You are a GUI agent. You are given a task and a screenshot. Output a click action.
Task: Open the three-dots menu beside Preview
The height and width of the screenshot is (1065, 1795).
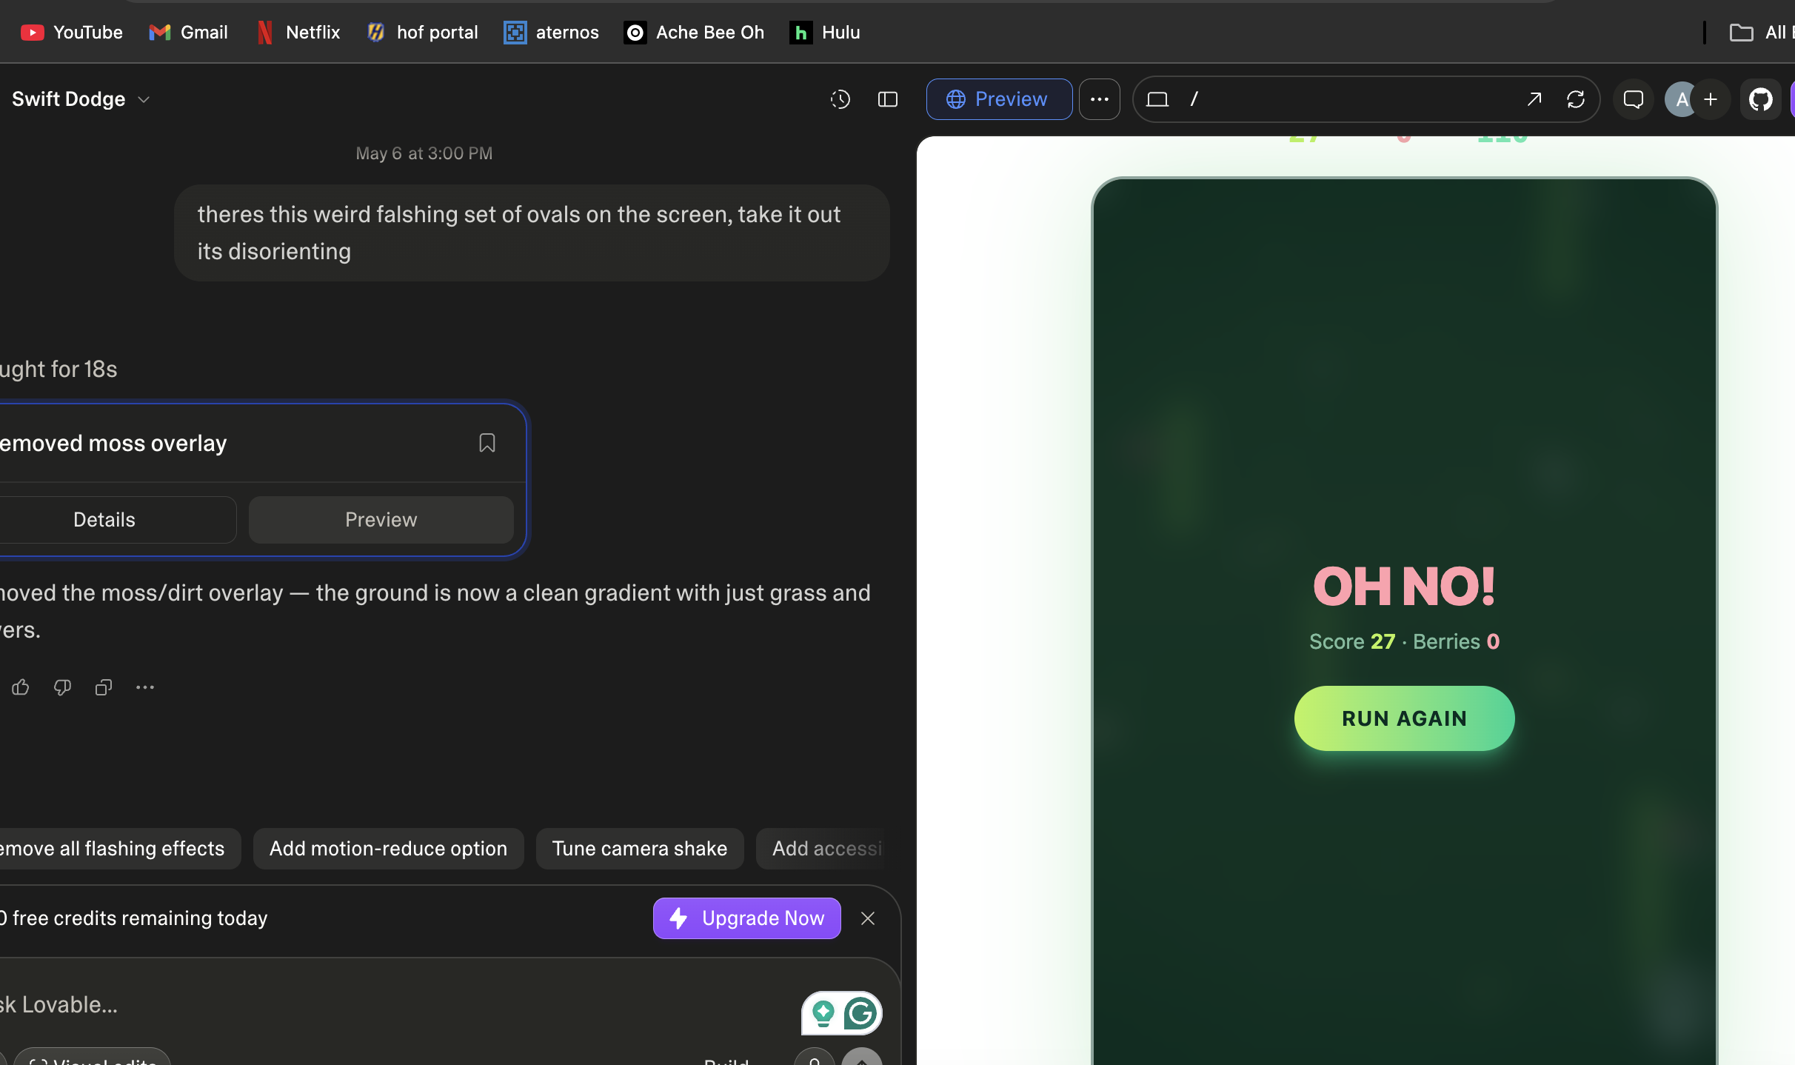[1099, 99]
